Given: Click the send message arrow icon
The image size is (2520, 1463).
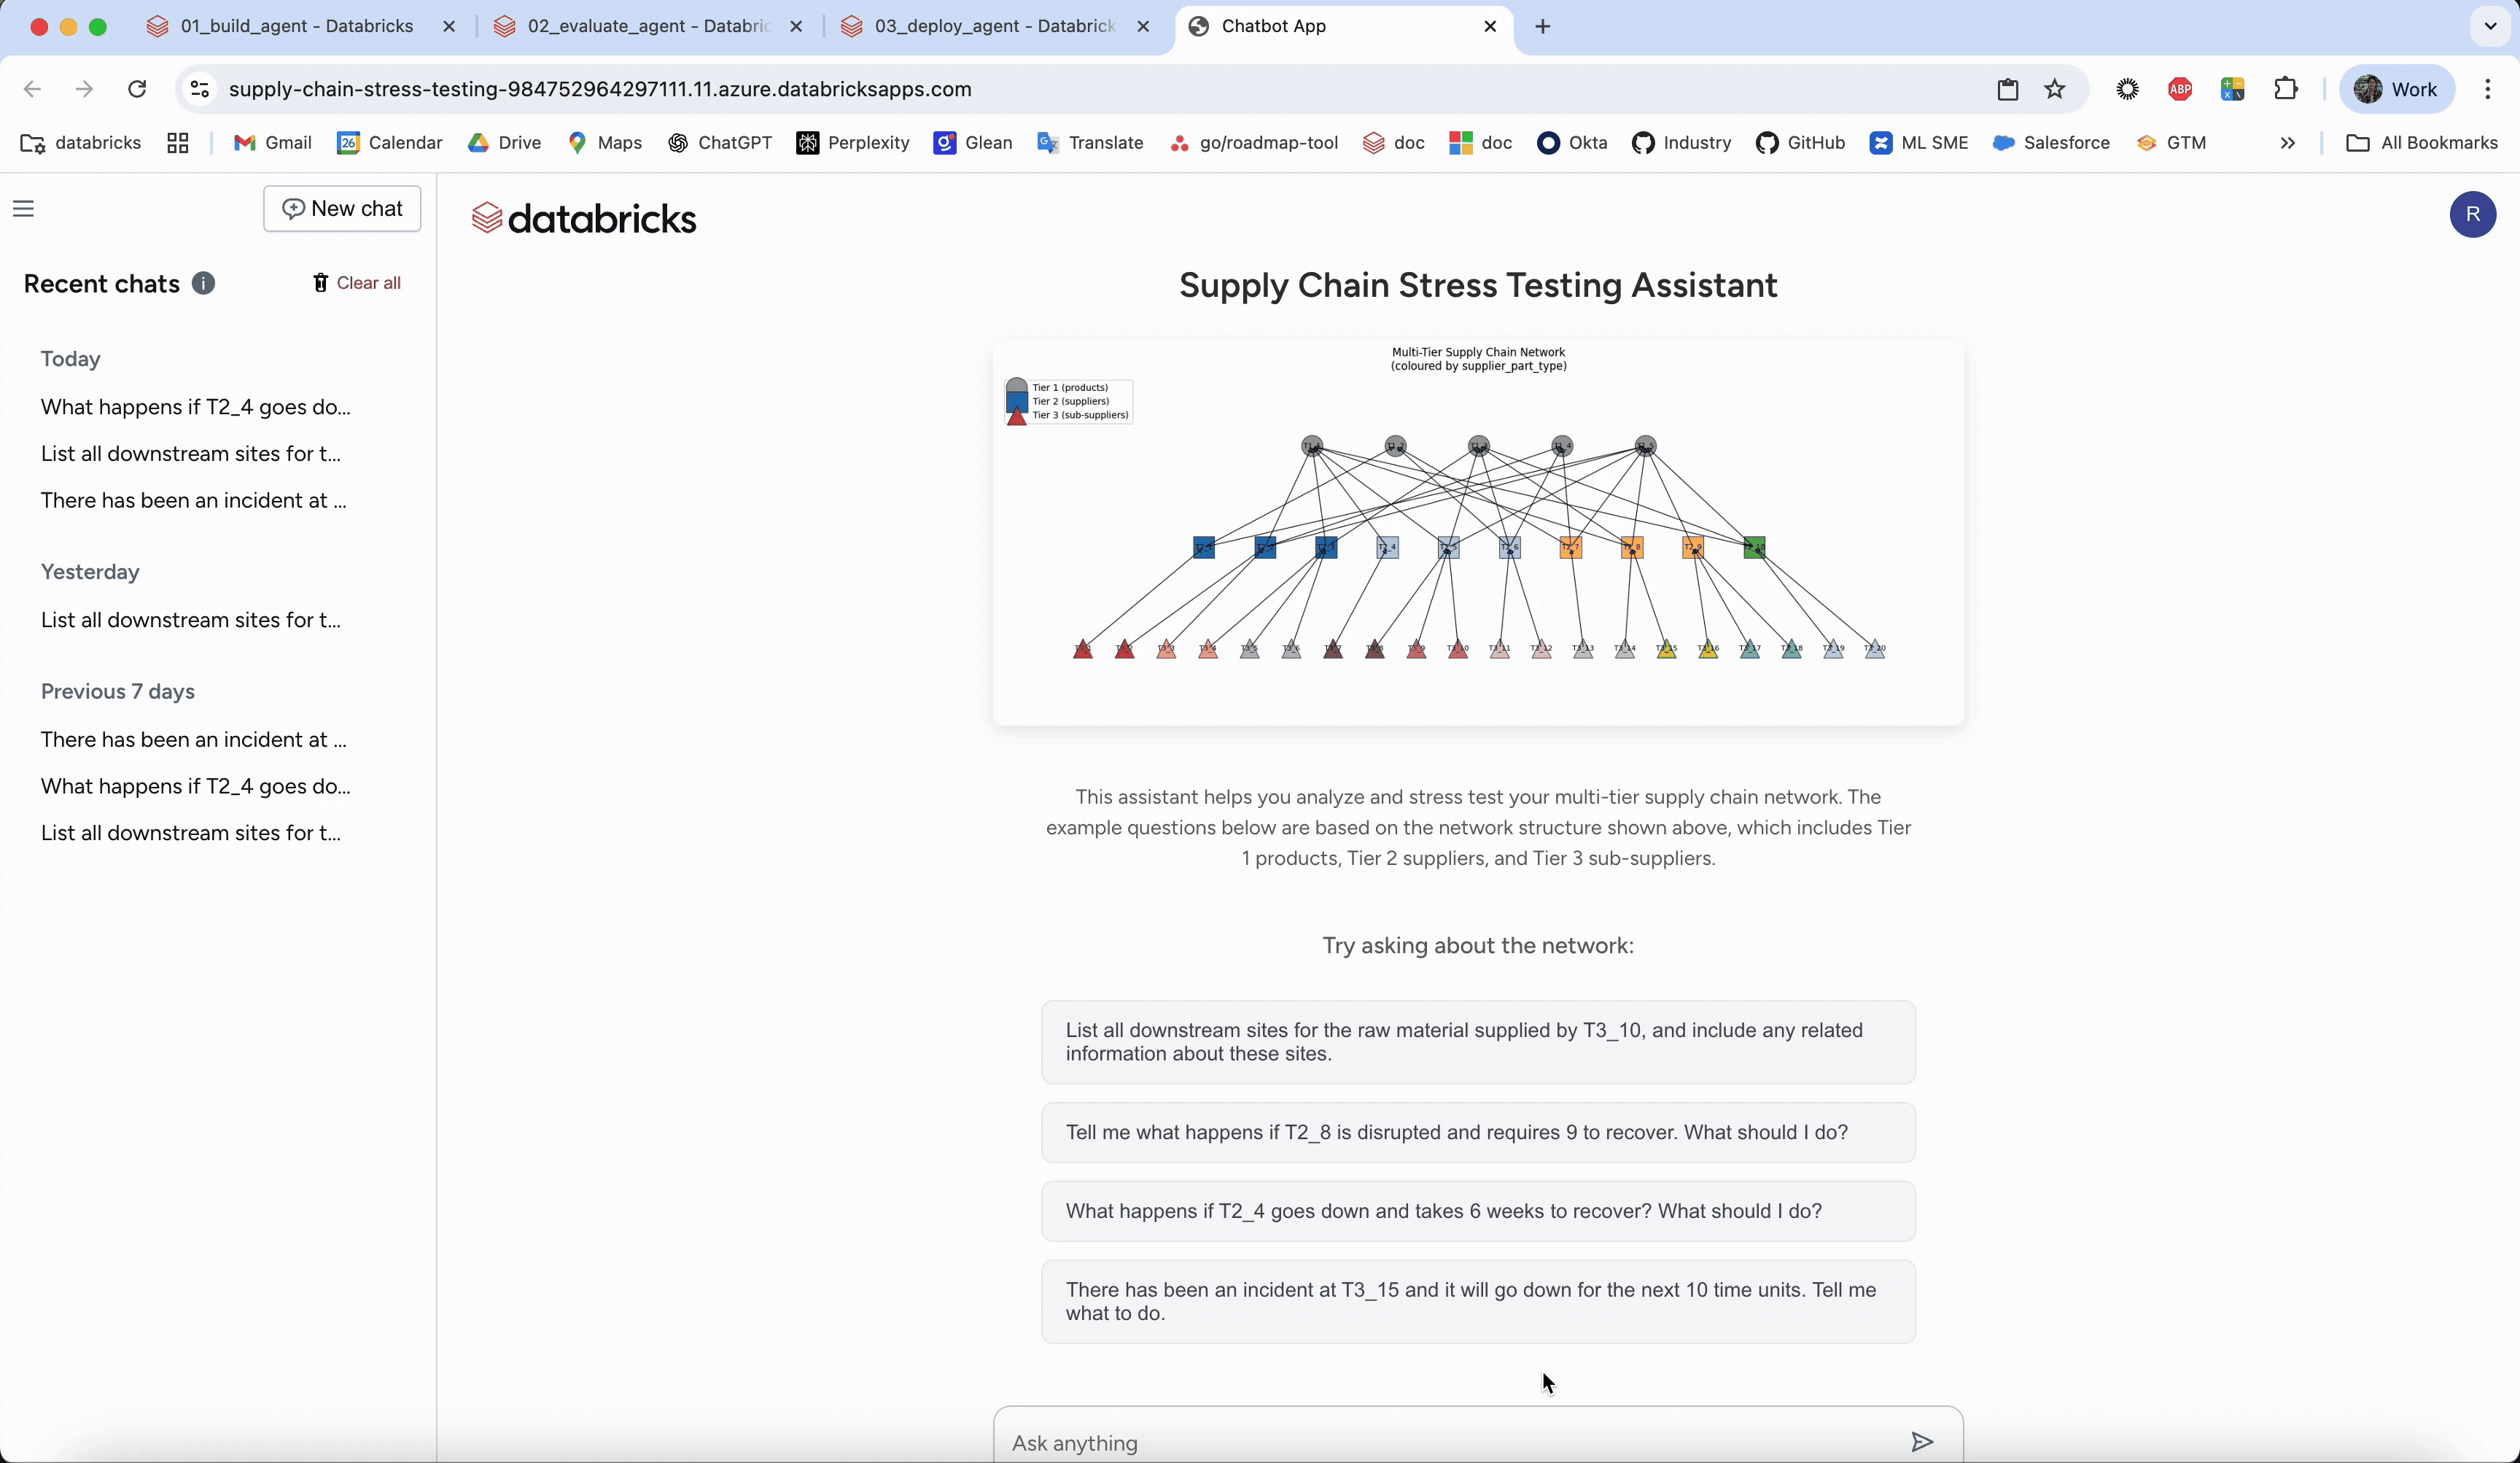Looking at the screenshot, I should coord(1921,1441).
